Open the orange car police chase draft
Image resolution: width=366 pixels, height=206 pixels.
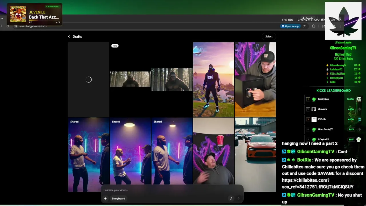pyautogui.click(x=255, y=155)
